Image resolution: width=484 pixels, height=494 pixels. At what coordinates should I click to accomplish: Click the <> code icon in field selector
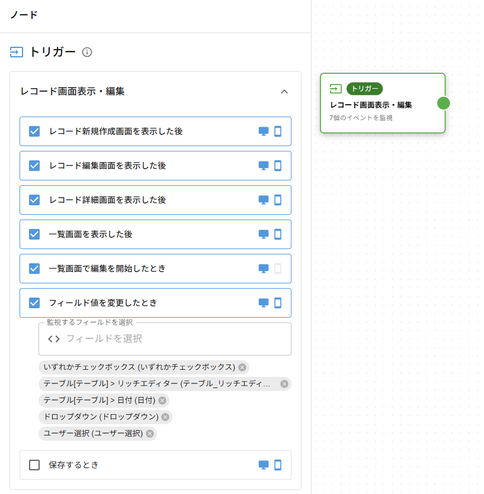click(52, 338)
